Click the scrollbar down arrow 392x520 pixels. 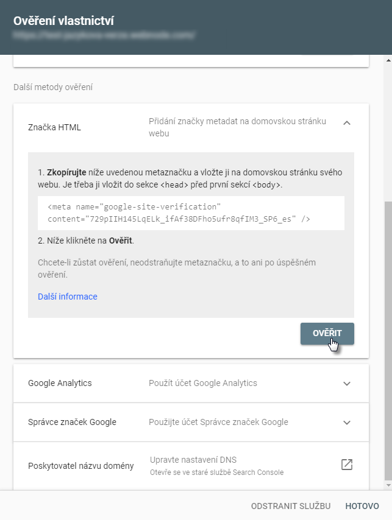tap(387, 485)
